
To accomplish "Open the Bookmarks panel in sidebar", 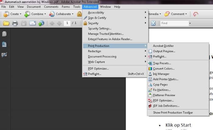I will pyautogui.click(x=4, y=44).
